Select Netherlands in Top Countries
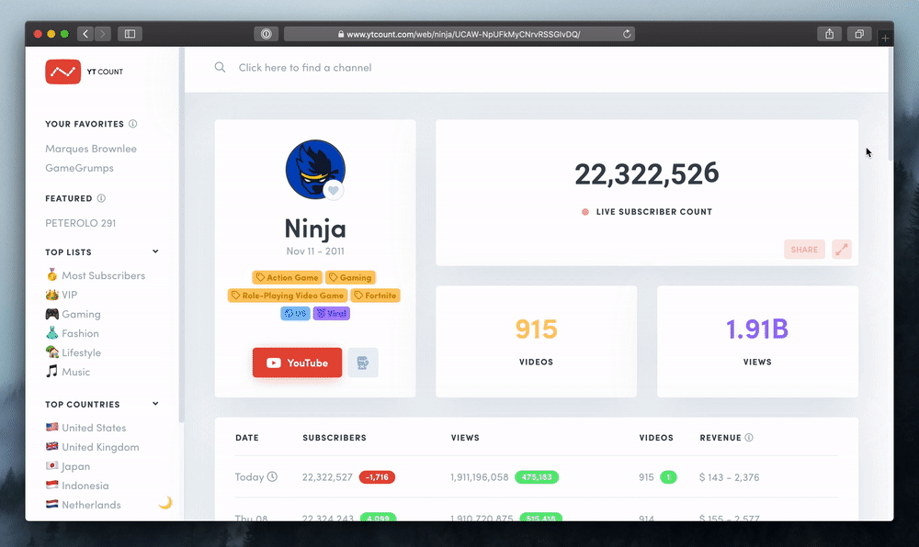The height and width of the screenshot is (547, 919). coord(84,505)
